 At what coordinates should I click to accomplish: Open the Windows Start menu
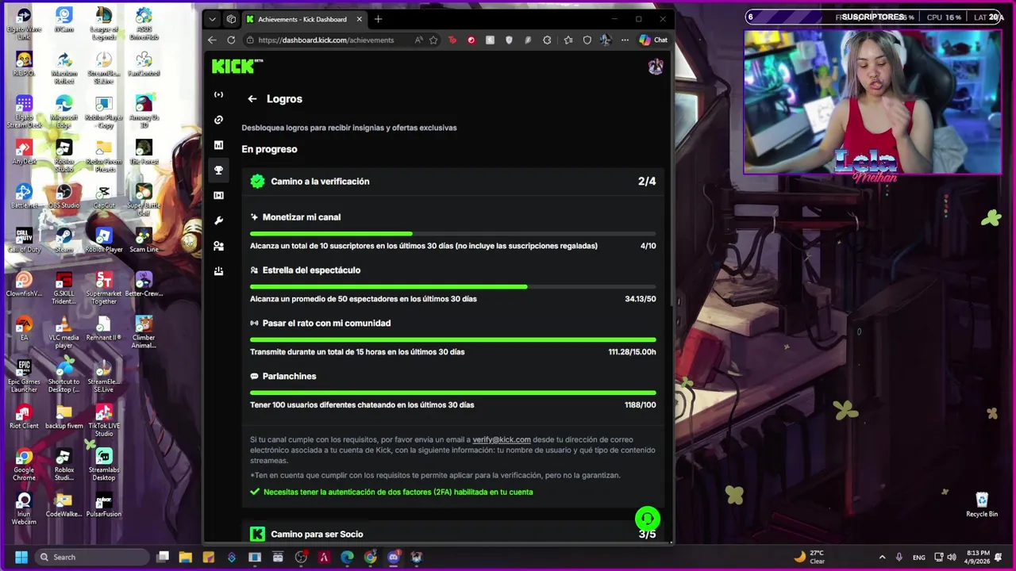click(21, 557)
